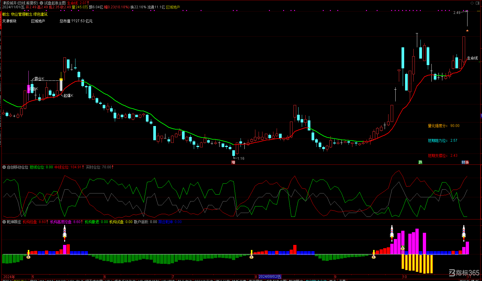The height and width of the screenshot is (281, 482).
Task: Click the 机构高度控盘: 8.60 value
Action: point(67,222)
